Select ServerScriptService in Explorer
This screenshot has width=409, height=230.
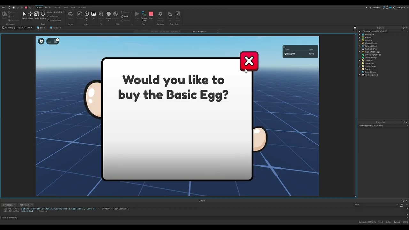point(373,55)
